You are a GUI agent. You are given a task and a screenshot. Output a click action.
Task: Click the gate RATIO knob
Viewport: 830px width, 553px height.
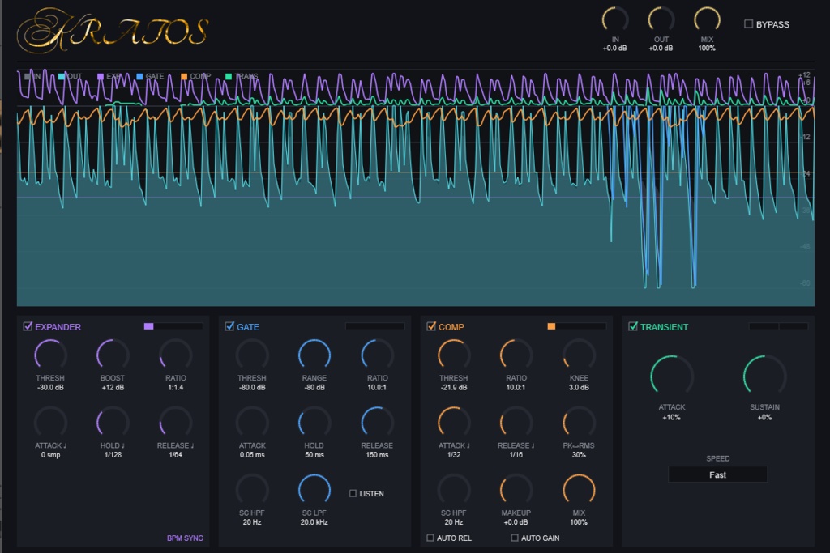tap(378, 355)
